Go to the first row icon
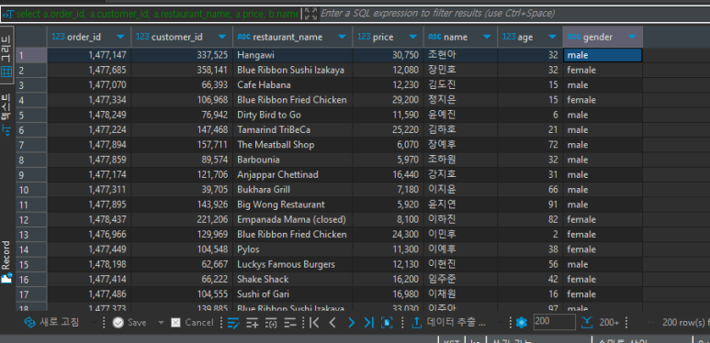Screen dimensions: 710x343 click(x=314, y=323)
